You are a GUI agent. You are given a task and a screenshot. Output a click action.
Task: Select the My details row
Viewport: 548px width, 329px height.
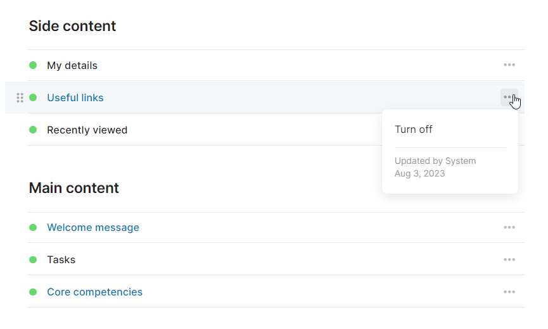(x=72, y=66)
